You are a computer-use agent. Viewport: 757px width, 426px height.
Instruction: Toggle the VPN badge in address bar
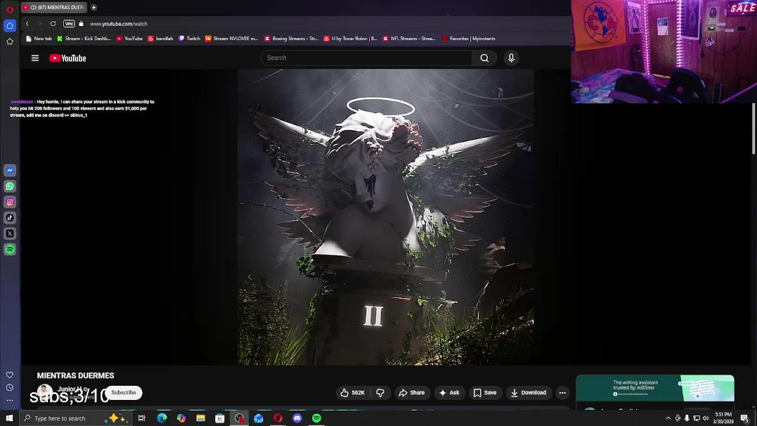pos(69,24)
